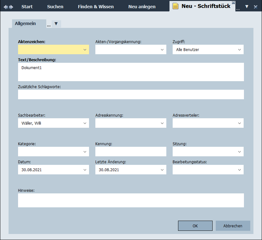Click the OK button
Screen dimensions: 262x240
[x=195, y=226]
